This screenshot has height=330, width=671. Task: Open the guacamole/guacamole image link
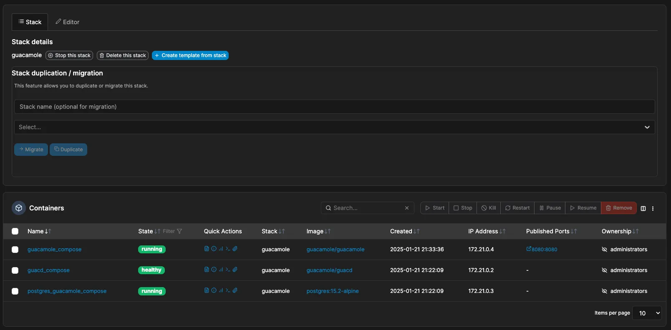(x=335, y=250)
